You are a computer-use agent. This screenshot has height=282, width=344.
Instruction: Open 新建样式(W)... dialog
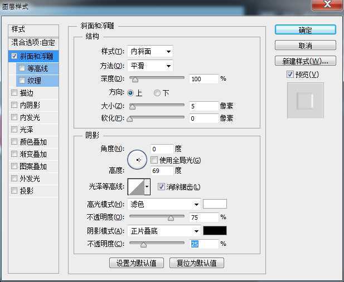[305, 61]
